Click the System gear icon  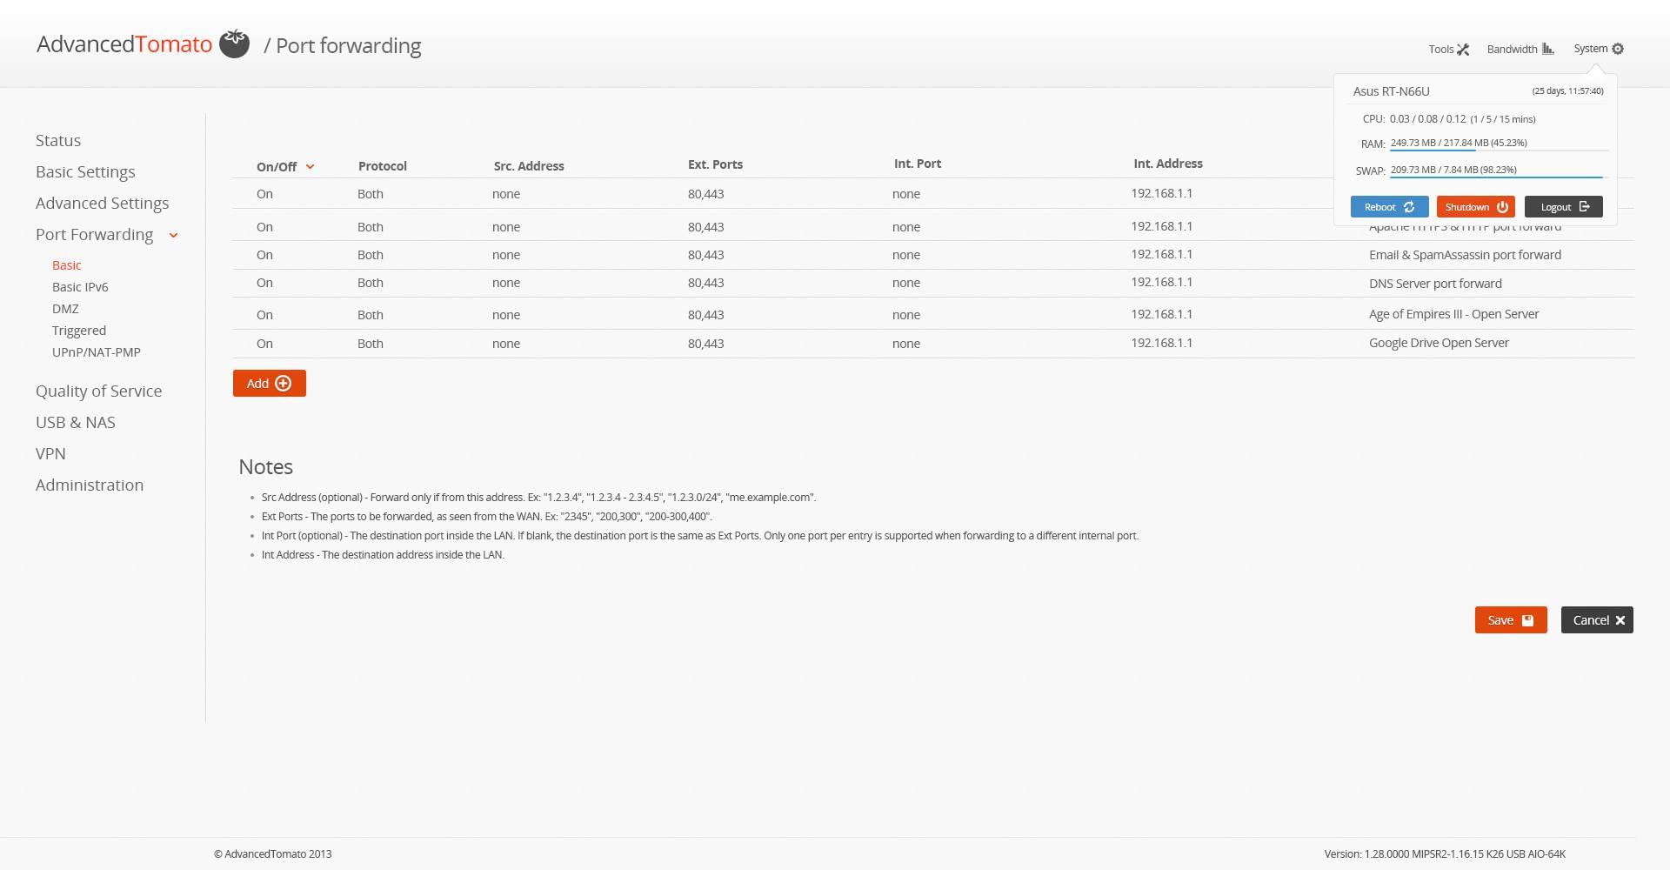(1618, 49)
